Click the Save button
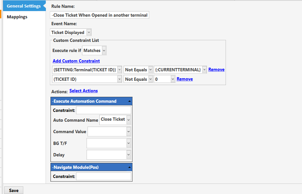This screenshot has width=302, height=194. (14, 190)
